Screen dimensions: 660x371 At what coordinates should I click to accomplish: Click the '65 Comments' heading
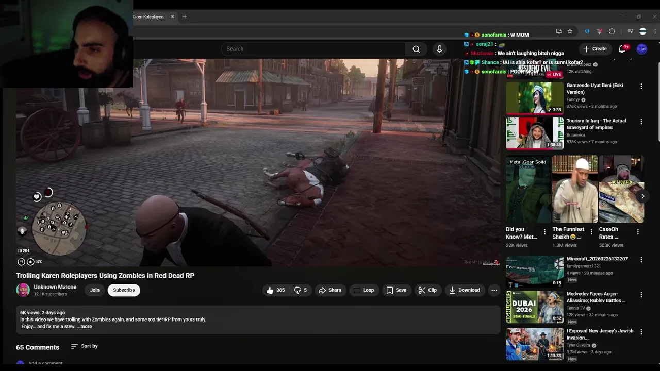[38, 347]
